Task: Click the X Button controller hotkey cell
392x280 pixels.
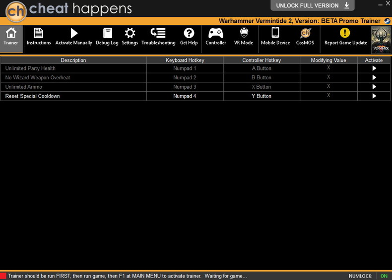Action: pos(261,87)
